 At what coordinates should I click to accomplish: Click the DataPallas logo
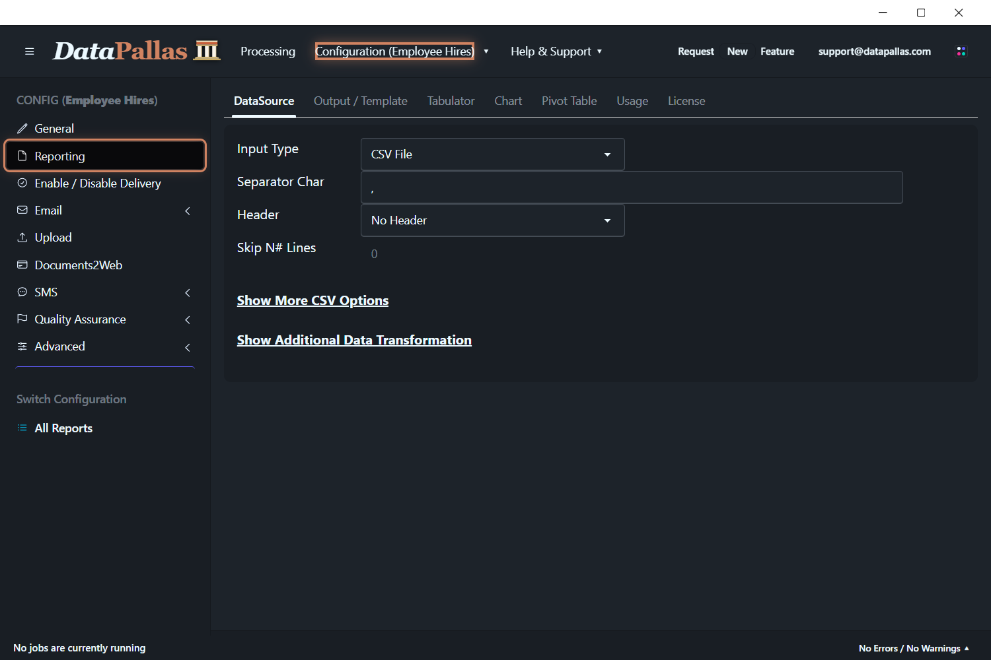(x=136, y=51)
